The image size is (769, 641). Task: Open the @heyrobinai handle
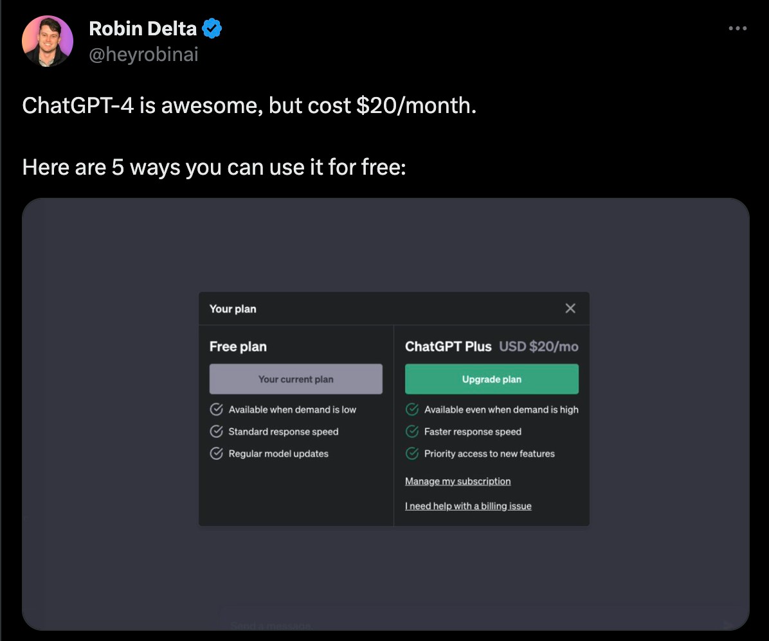[143, 55]
